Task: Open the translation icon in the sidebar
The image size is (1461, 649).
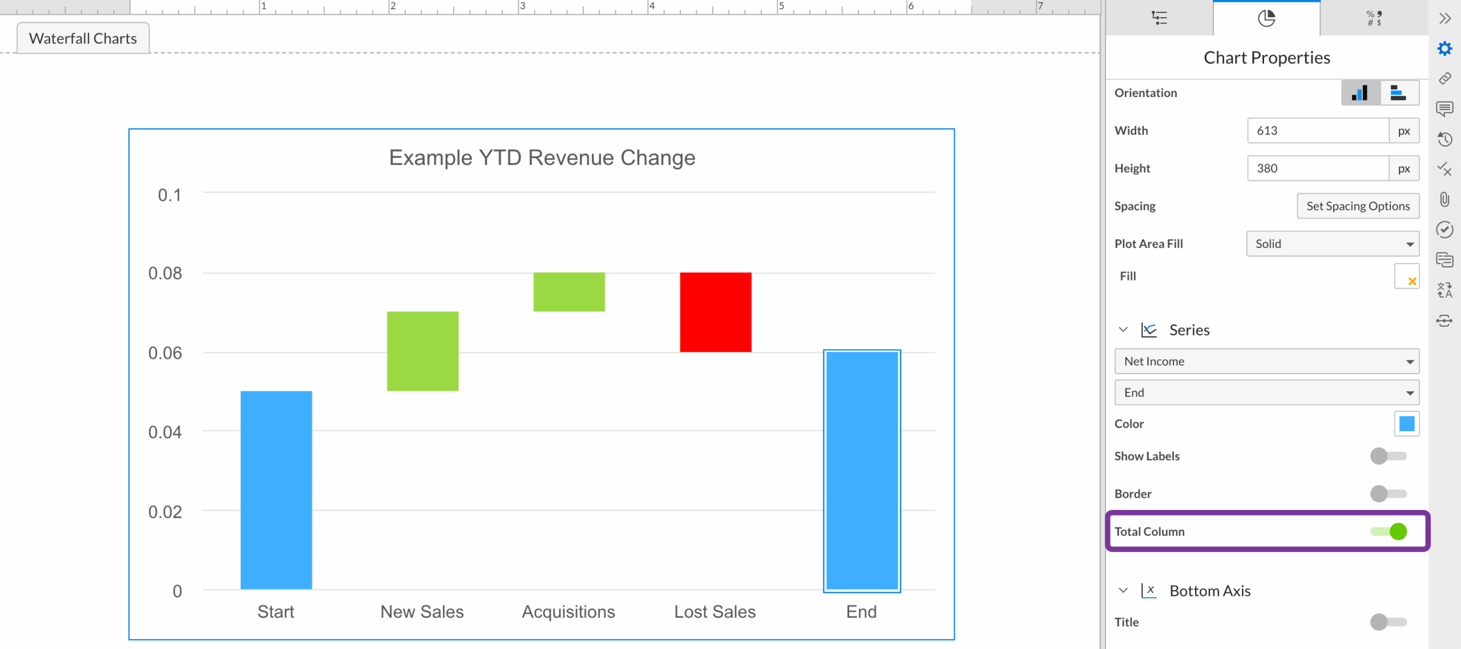Action: [1444, 290]
